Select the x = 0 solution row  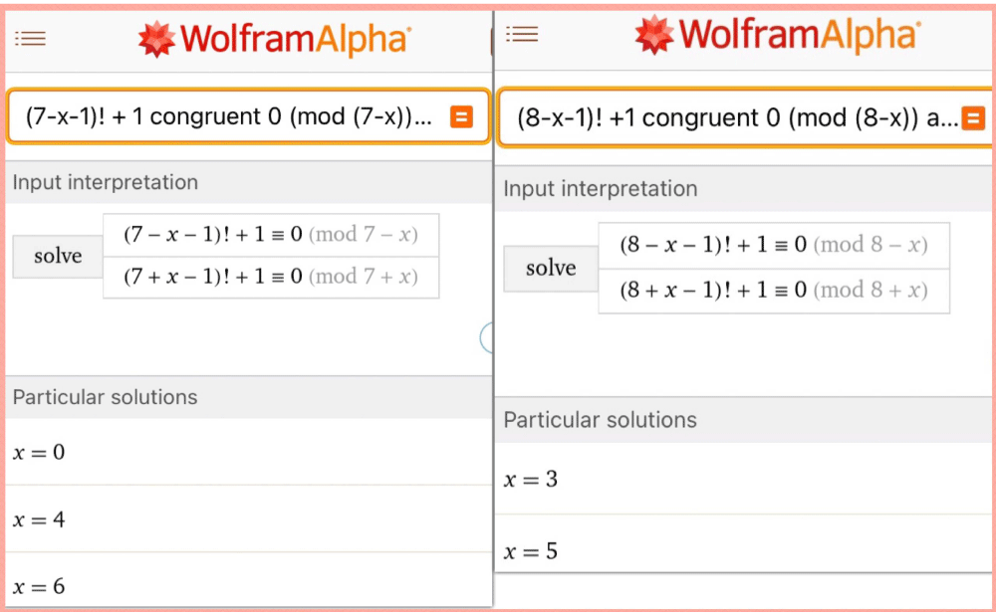pos(248,452)
